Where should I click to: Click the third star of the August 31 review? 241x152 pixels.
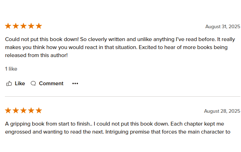pyautogui.click(x=23, y=26)
